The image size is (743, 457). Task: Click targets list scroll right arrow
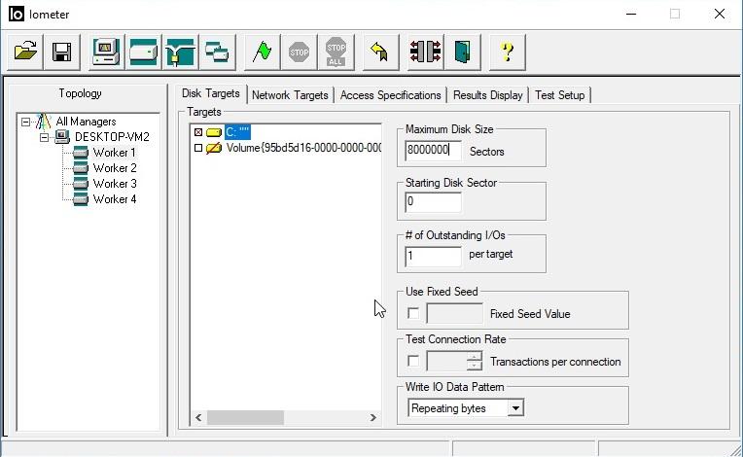coord(372,418)
